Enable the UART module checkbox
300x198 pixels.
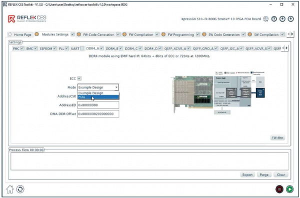[82, 48]
